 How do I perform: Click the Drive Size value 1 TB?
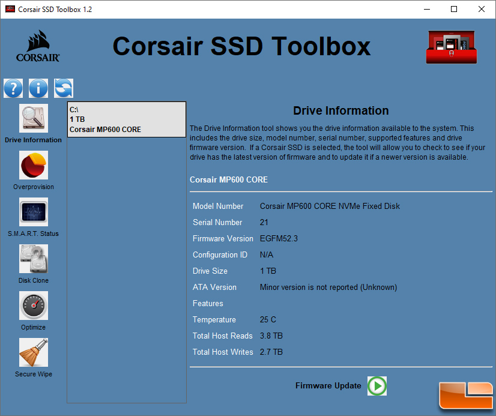[x=268, y=271]
